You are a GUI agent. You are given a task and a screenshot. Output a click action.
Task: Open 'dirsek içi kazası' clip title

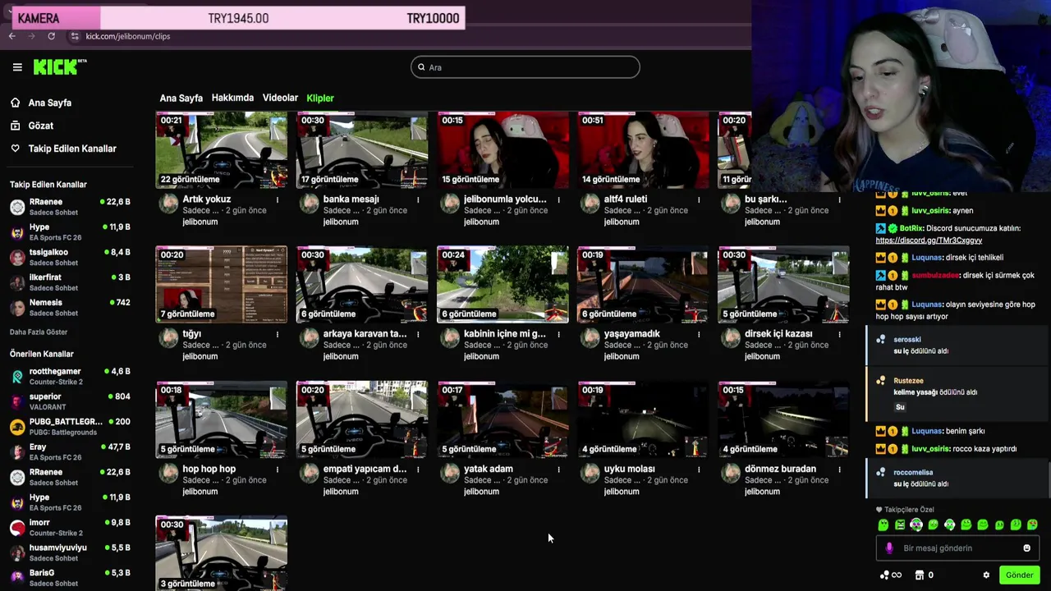tap(778, 334)
